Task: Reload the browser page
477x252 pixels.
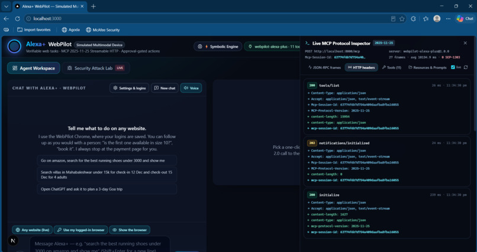Action: (x=17, y=18)
